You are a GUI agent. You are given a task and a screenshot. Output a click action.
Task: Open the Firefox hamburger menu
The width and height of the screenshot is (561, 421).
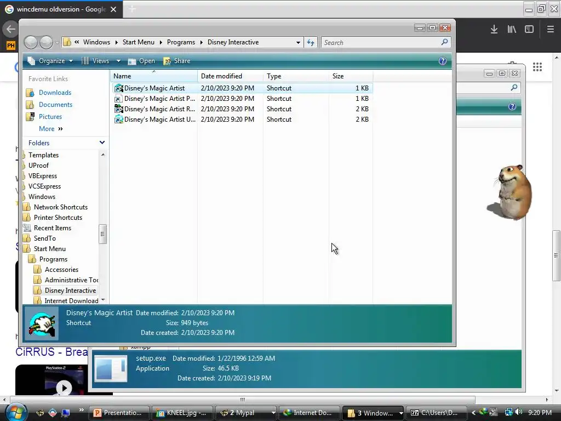550,29
